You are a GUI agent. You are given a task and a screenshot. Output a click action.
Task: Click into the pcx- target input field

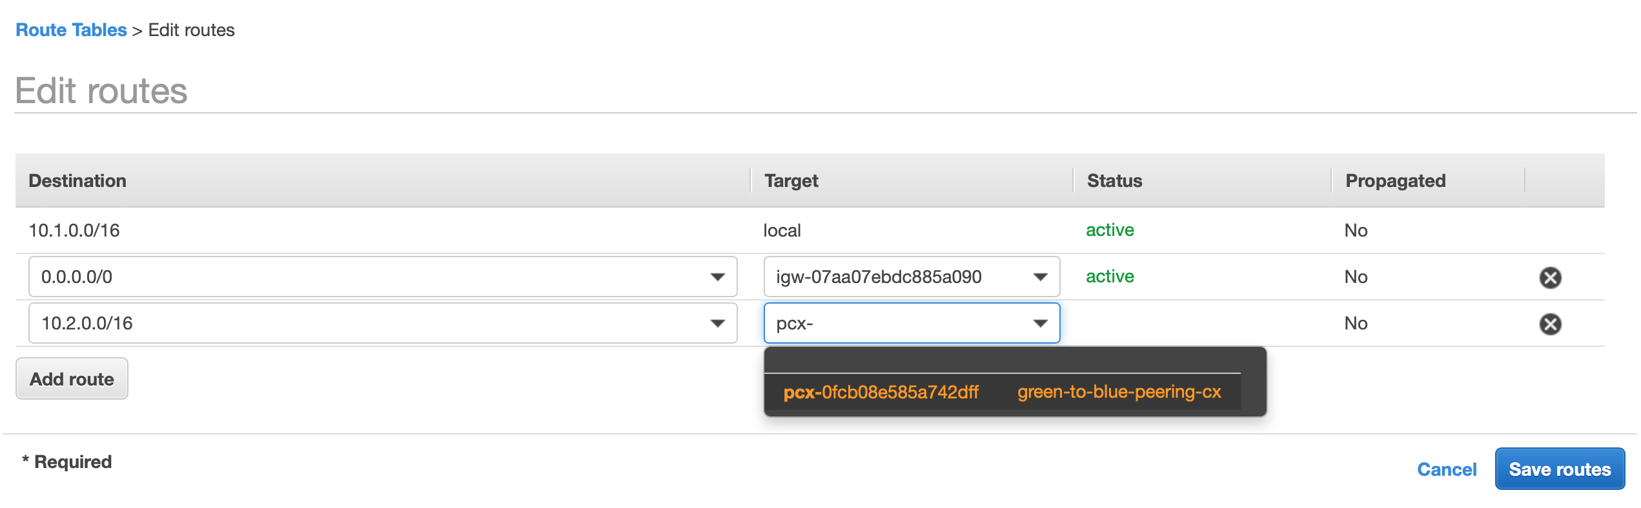point(912,324)
